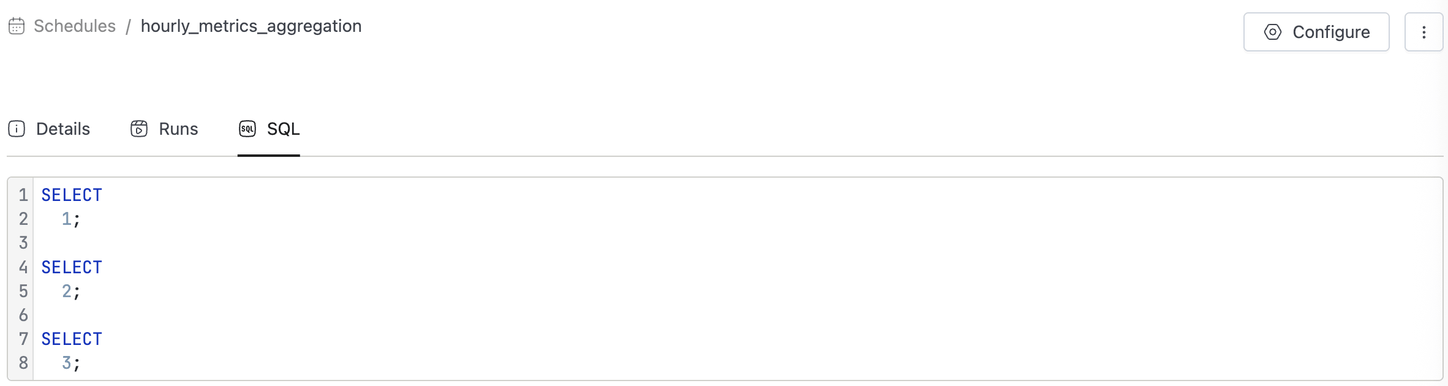Click the Runs play icon
1448x386 pixels.
(x=139, y=129)
